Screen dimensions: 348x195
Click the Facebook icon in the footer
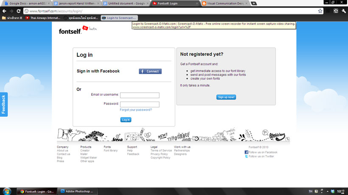(246, 152)
